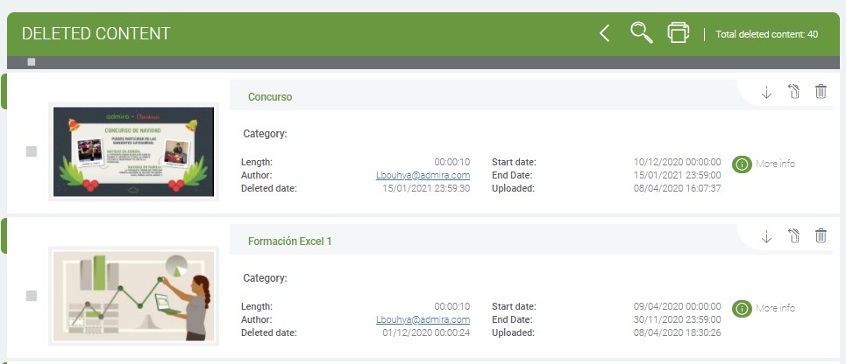846x364 pixels.
Task: Open search with the magnifying glass icon
Action: (x=642, y=33)
